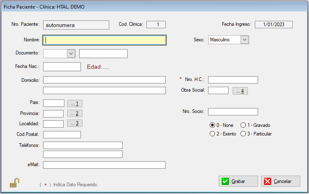
Task: Choose the 2 - Exento radio option
Action: pos(212,134)
